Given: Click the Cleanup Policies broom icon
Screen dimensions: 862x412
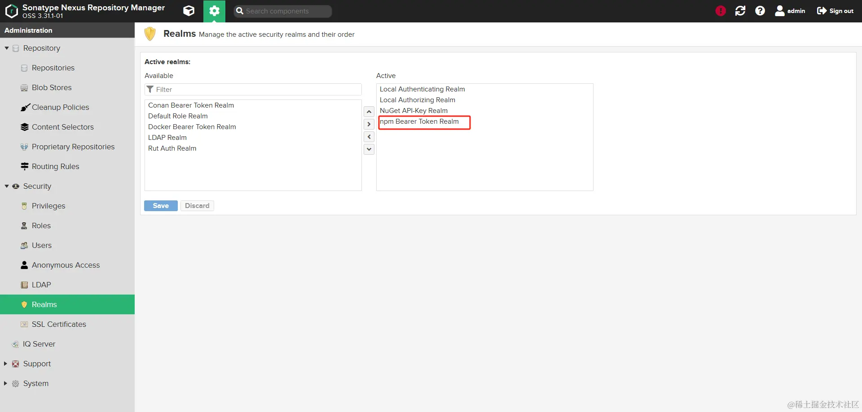Looking at the screenshot, I should click(25, 107).
